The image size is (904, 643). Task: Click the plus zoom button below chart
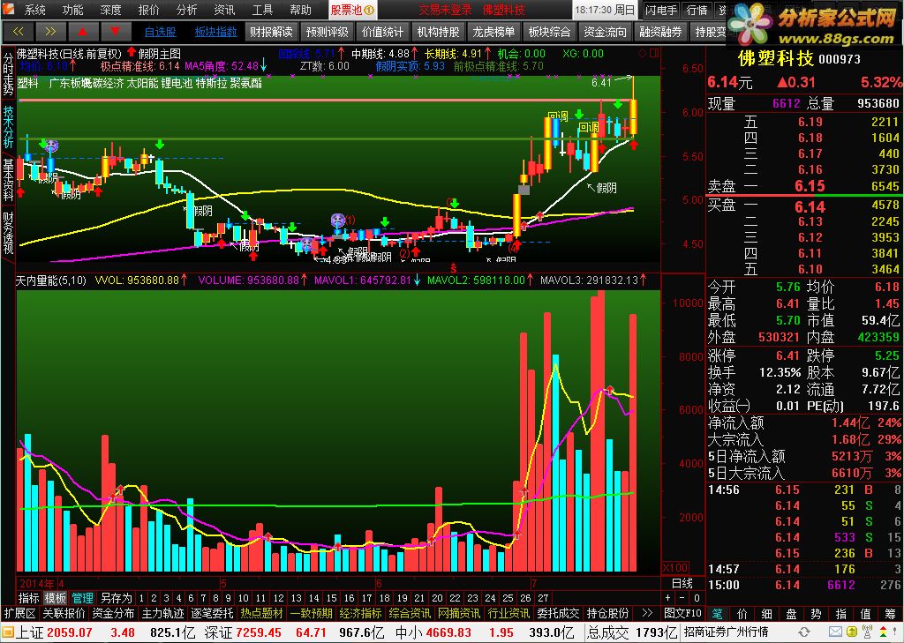click(668, 598)
